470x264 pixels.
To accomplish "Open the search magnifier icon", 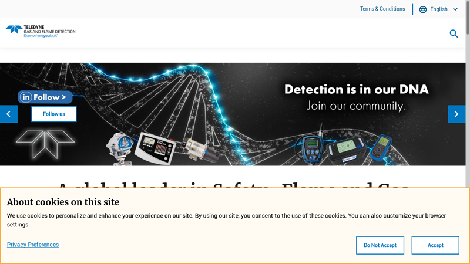I will (454, 33).
